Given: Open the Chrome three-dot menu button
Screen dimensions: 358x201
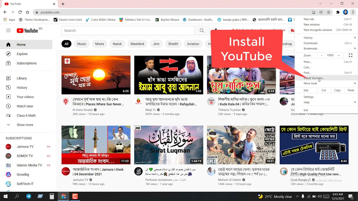Looking at the screenshot, I should (353, 12).
